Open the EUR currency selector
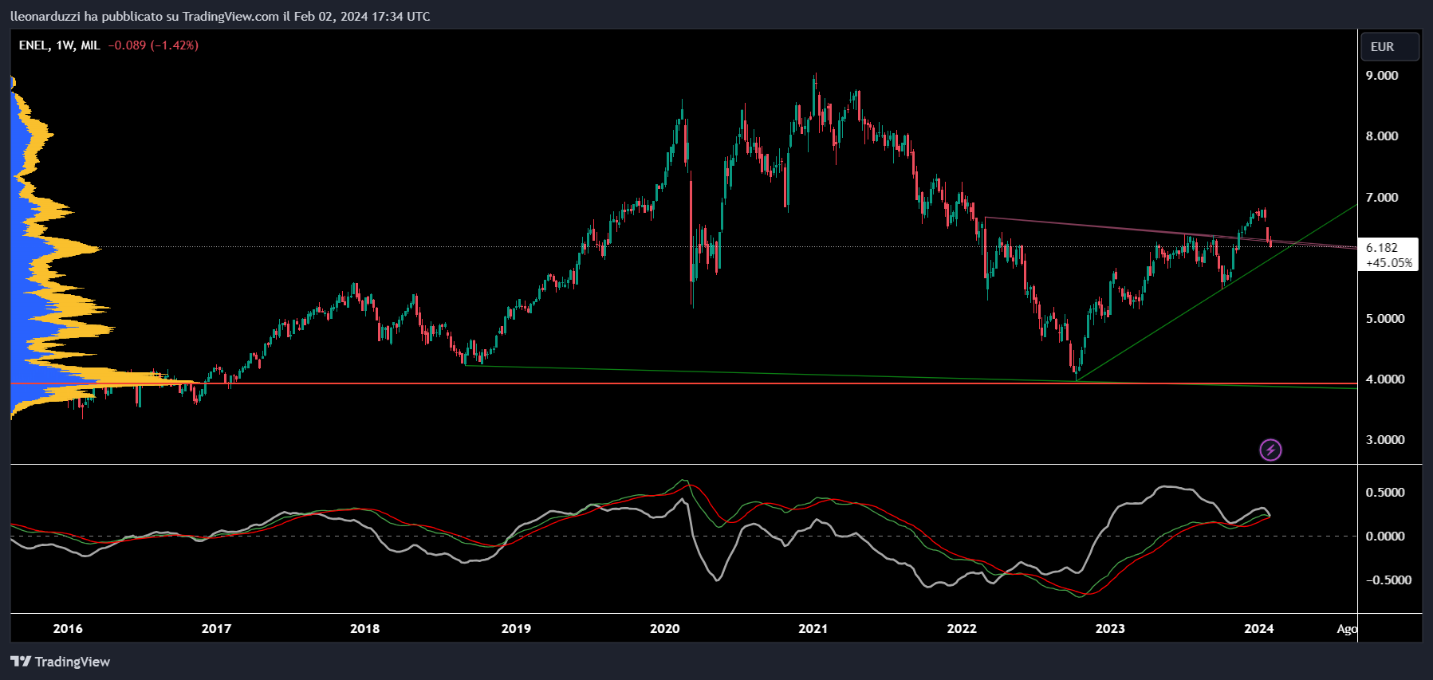Image resolution: width=1433 pixels, height=680 pixels. 1389,46
